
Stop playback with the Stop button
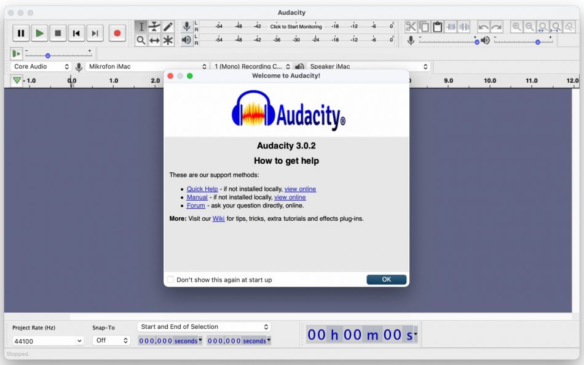click(x=58, y=34)
